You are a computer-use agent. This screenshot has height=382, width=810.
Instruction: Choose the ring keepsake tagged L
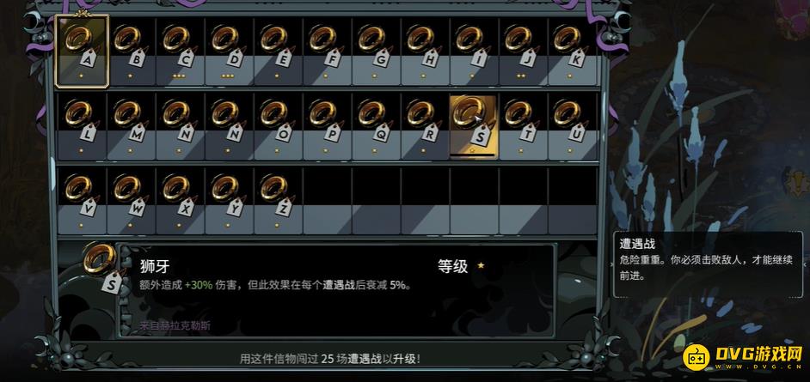[83, 126]
